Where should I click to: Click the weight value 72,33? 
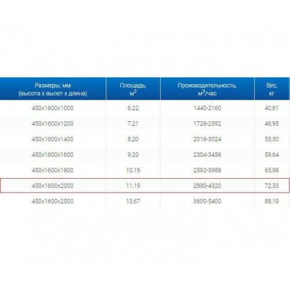point(271,186)
